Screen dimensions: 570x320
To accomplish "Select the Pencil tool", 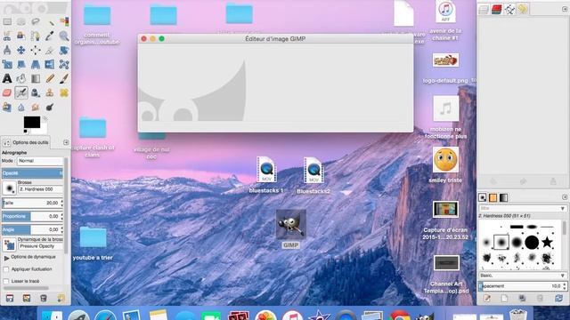I will pos(50,78).
